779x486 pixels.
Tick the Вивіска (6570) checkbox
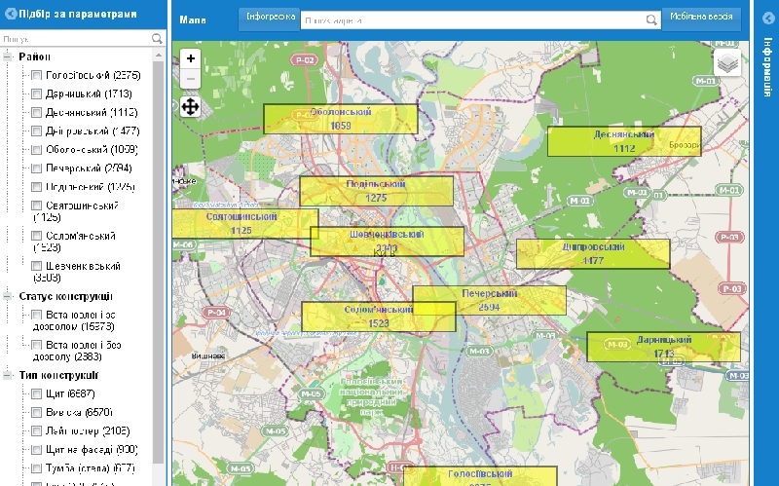point(36,412)
